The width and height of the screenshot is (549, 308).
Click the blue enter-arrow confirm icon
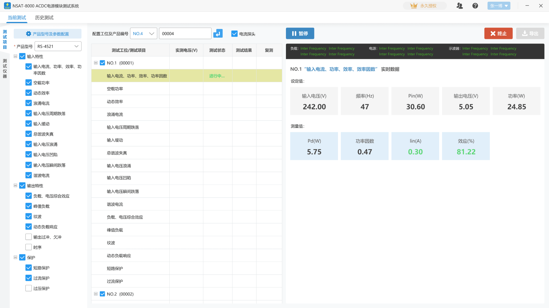tap(218, 34)
